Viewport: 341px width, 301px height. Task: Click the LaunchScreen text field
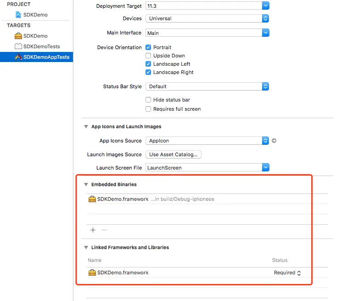click(204, 167)
